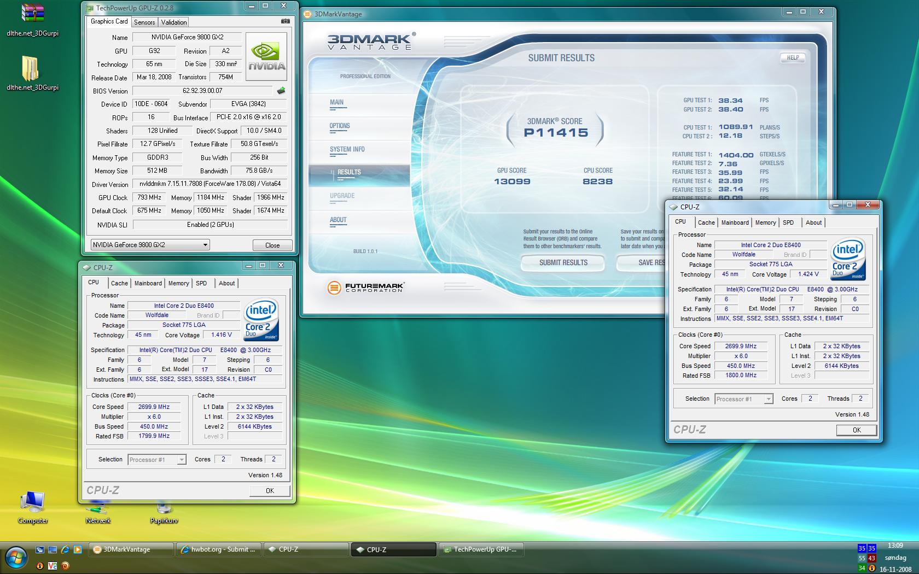Open the GPU selection dropdown in GPU-Z
This screenshot has height=574, width=919.
coord(150,244)
